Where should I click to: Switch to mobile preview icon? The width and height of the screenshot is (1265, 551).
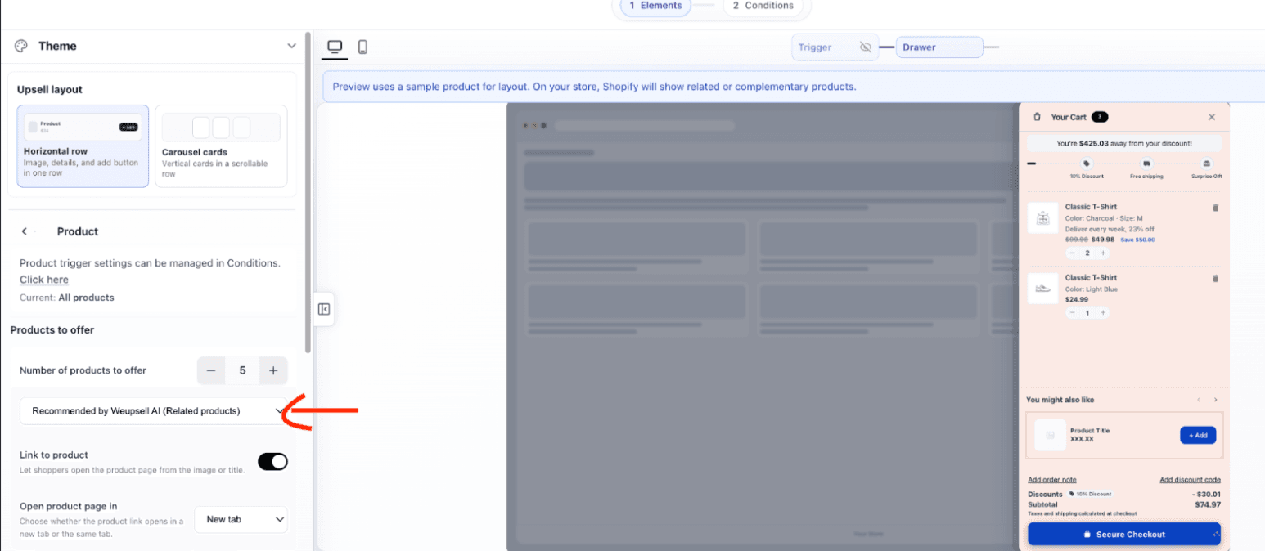point(362,47)
